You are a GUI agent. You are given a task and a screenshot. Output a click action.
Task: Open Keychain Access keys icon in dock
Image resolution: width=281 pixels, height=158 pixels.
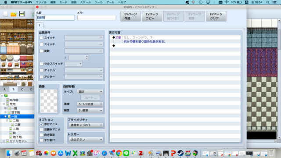(151, 153)
